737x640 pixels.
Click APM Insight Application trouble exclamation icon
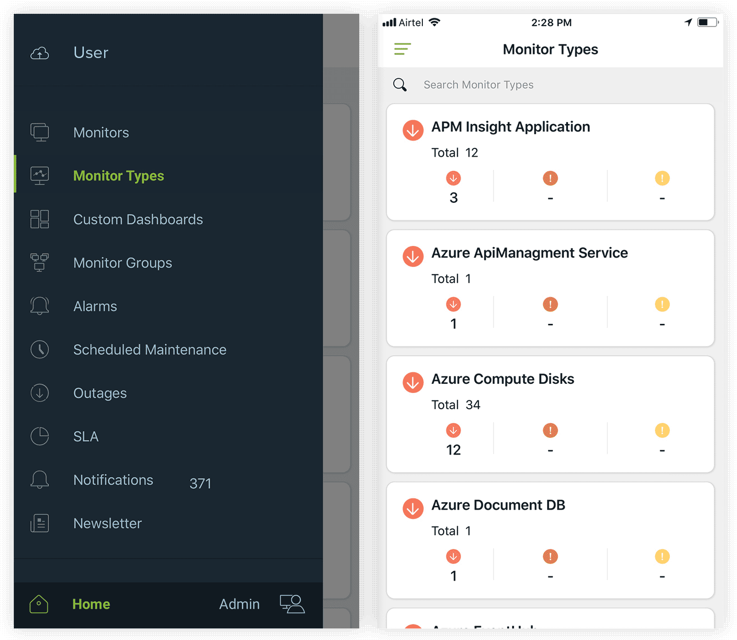(550, 178)
